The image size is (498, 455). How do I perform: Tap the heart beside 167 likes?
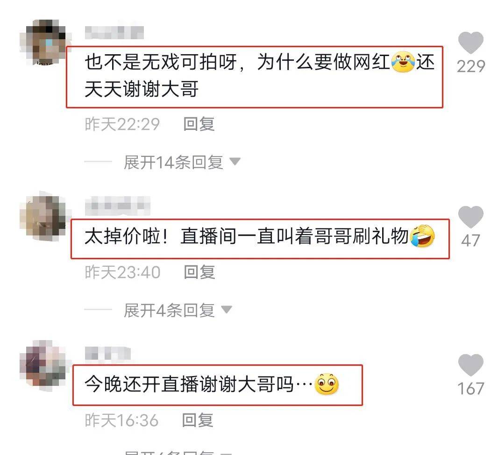click(x=471, y=365)
